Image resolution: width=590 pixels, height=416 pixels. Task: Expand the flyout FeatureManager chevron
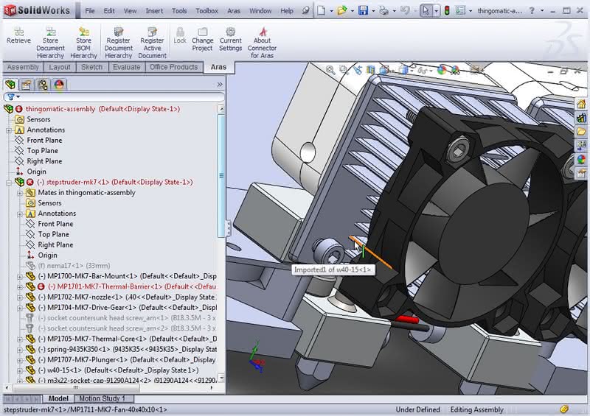coord(220,85)
